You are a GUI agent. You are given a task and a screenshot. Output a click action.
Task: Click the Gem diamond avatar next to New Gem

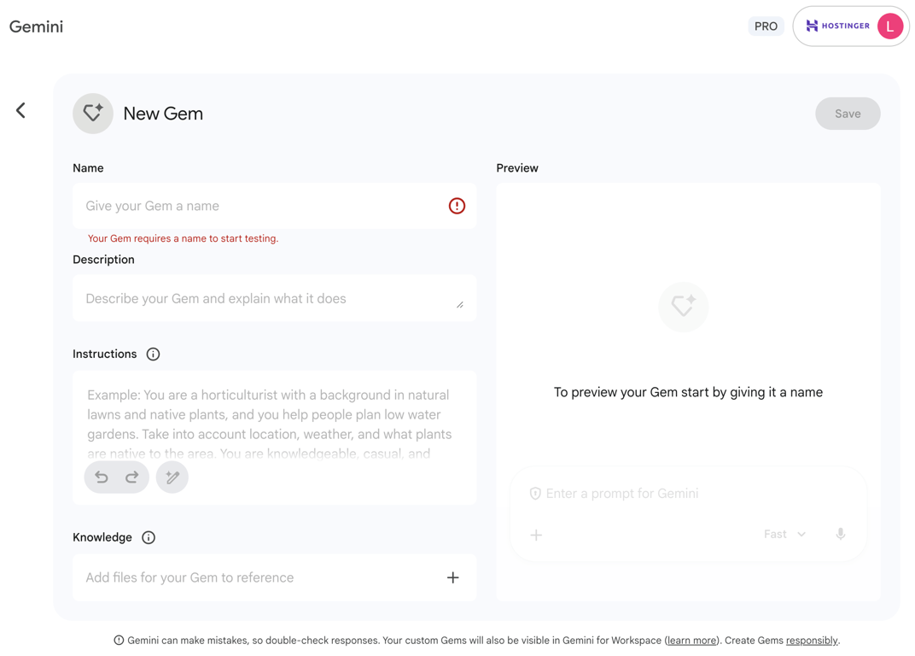point(92,113)
